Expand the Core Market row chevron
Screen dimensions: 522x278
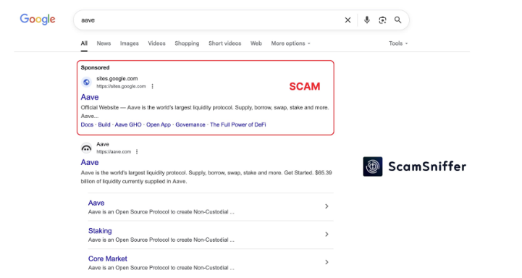pos(327,262)
